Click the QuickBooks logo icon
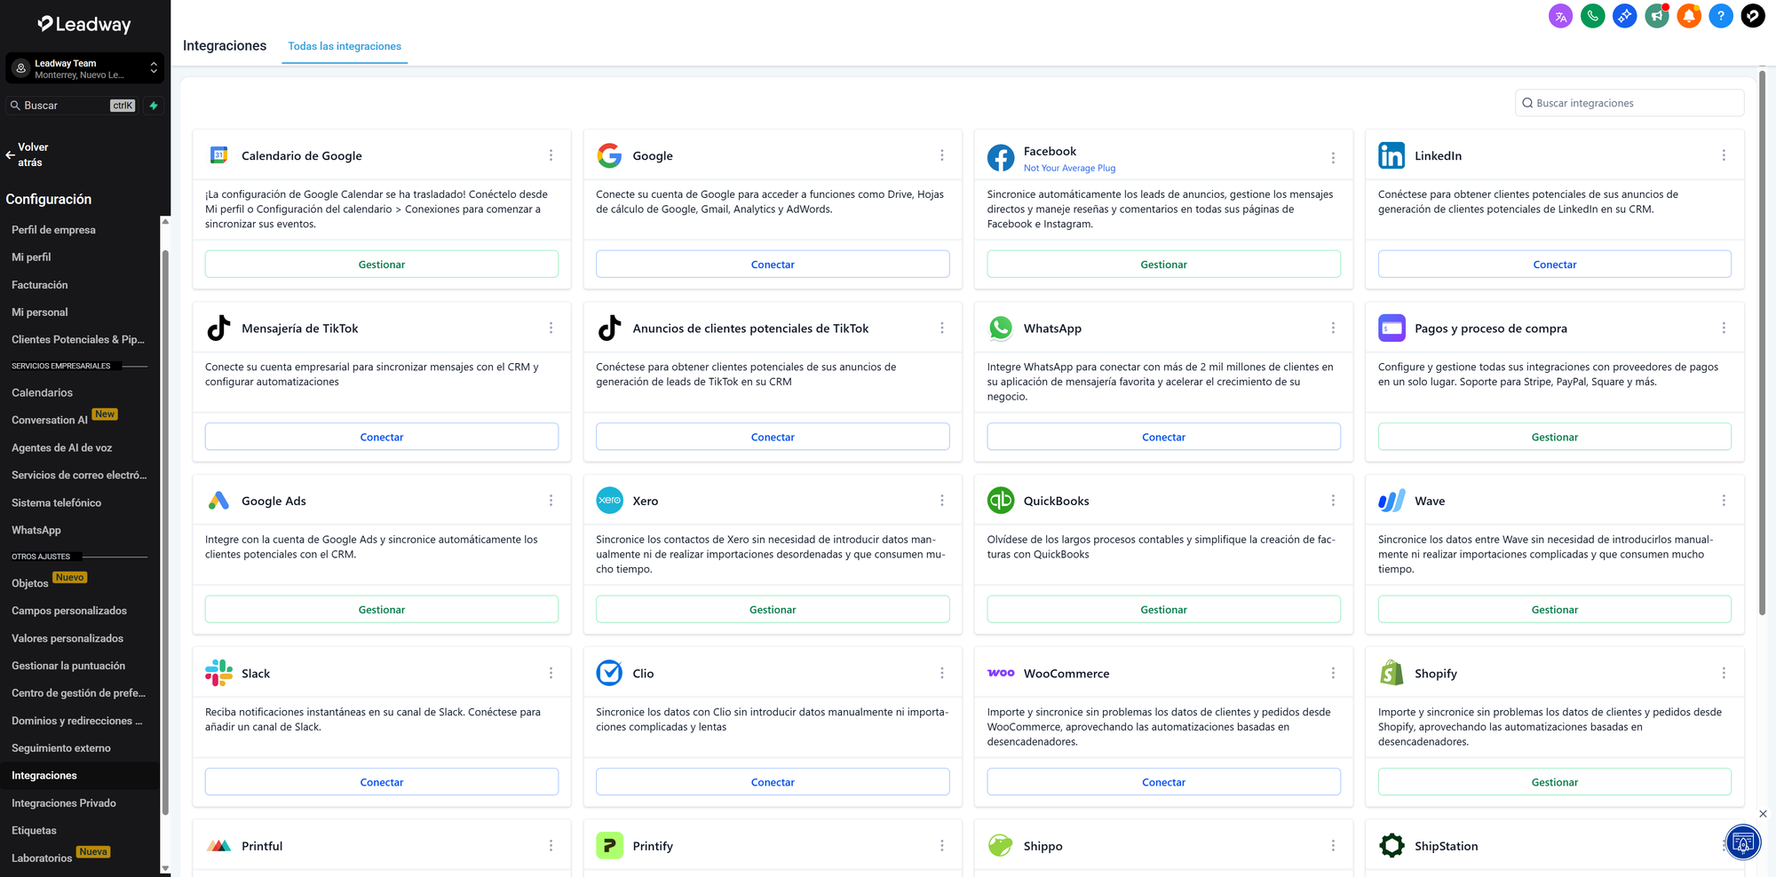 pyautogui.click(x=1001, y=501)
